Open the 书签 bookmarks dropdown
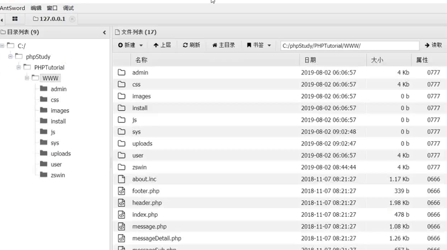 259,45
